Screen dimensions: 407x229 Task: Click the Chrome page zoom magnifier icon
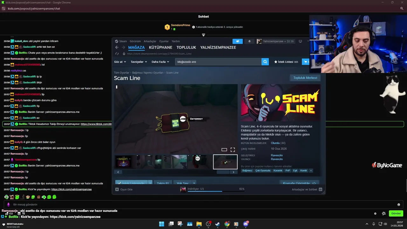click(402, 9)
